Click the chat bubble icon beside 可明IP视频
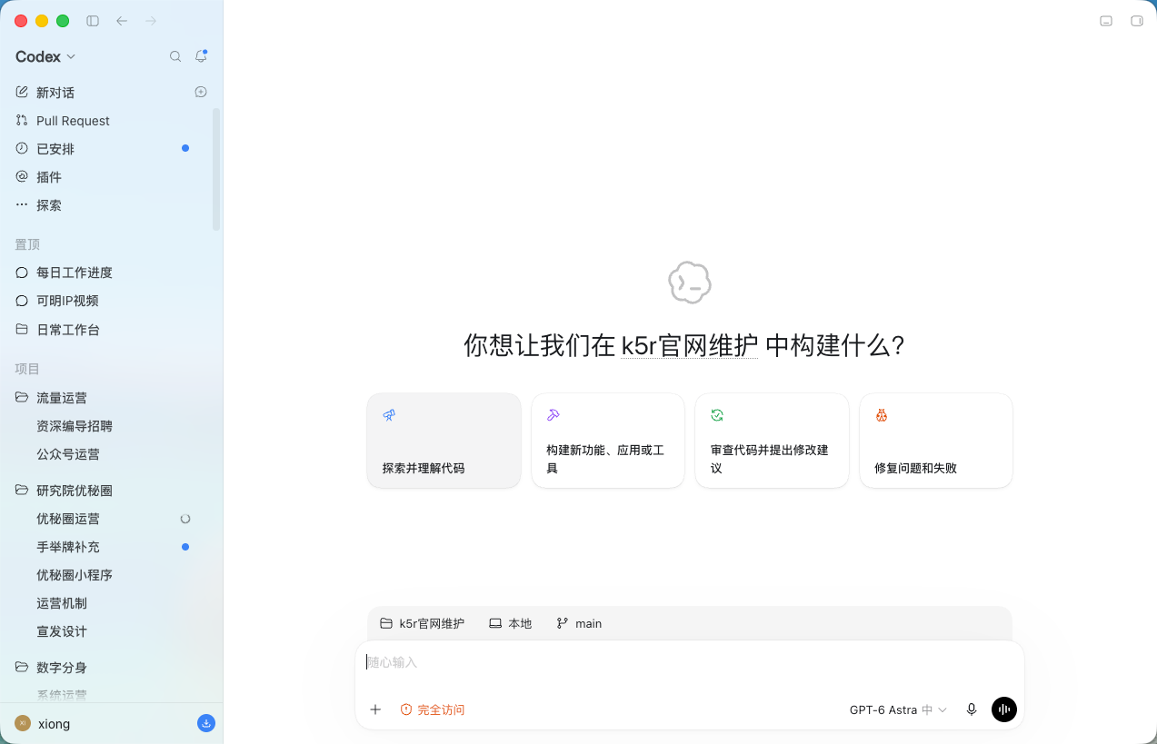1157x744 pixels. (22, 301)
